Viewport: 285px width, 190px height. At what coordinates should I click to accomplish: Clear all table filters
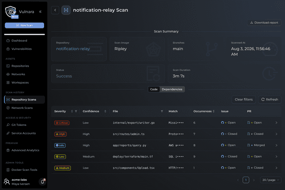(x=244, y=99)
